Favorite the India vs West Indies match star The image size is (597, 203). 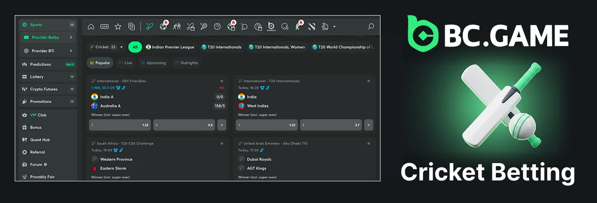pos(369,81)
